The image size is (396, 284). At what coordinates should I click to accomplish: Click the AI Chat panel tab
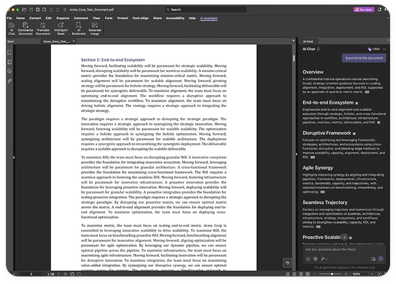coord(308,42)
